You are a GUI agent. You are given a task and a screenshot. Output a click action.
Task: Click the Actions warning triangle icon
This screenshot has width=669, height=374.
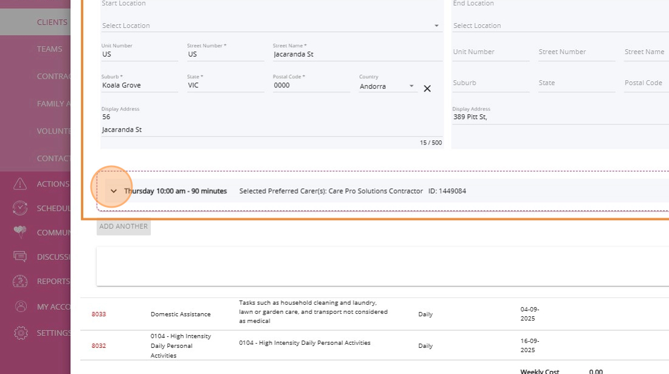click(20, 184)
